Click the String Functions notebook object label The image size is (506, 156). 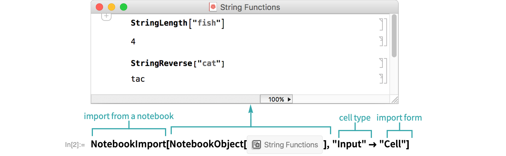[x=291, y=145]
